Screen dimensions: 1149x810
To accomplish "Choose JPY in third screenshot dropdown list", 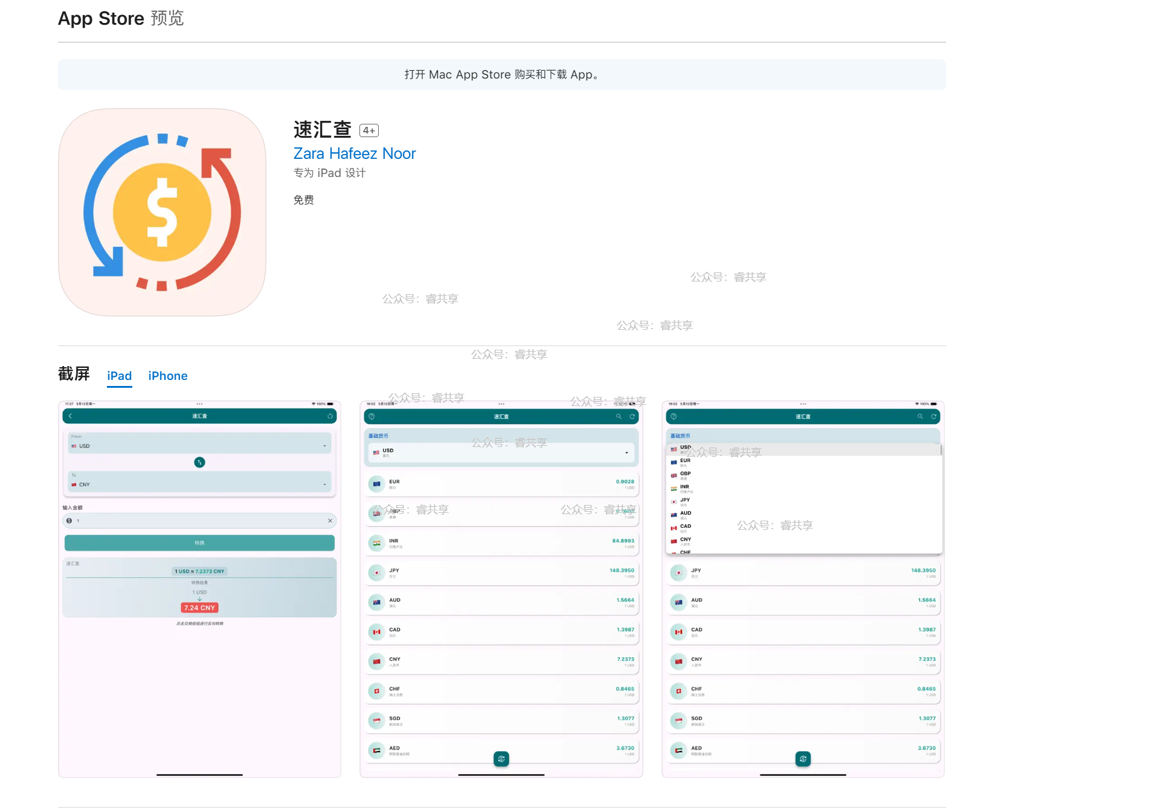I will coord(803,502).
